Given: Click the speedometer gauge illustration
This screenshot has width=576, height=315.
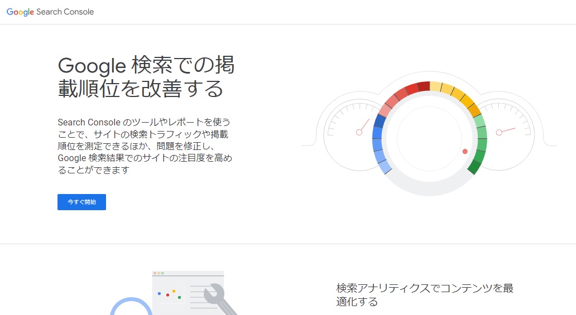Looking at the screenshot, I should 429,134.
